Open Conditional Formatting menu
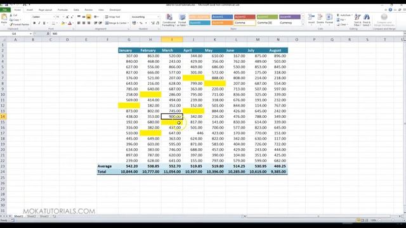406x228 pixels. [x=169, y=20]
